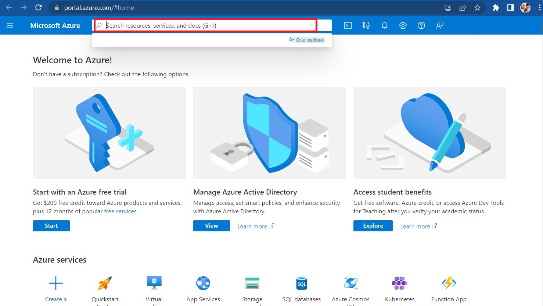Open Azure notifications bell
The width and height of the screenshot is (543, 306).
tap(384, 25)
